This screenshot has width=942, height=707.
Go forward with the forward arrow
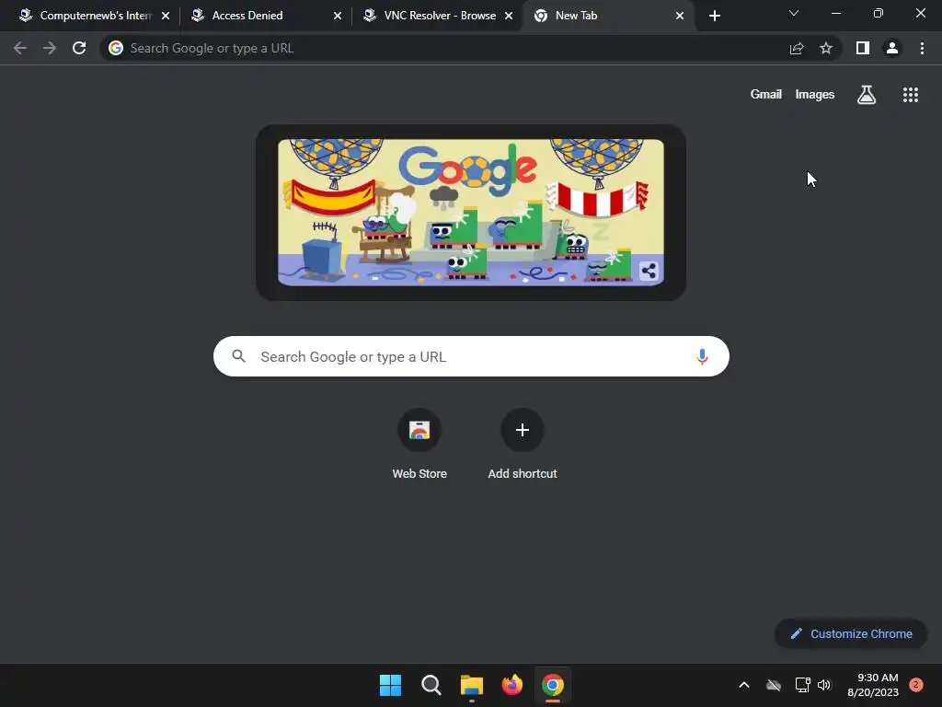click(50, 48)
